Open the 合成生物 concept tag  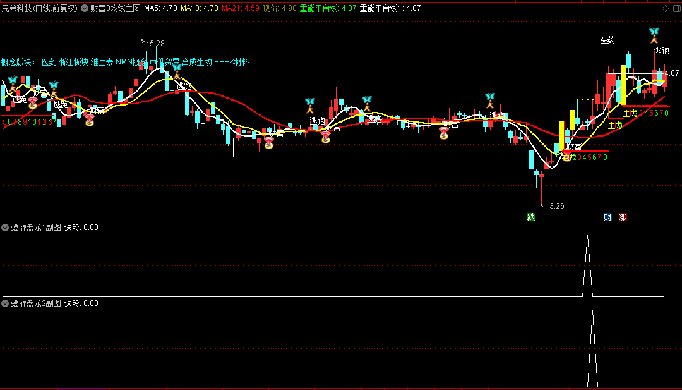(x=196, y=62)
